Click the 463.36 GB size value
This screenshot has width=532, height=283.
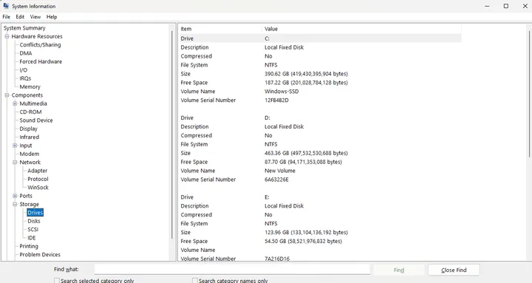pos(306,153)
